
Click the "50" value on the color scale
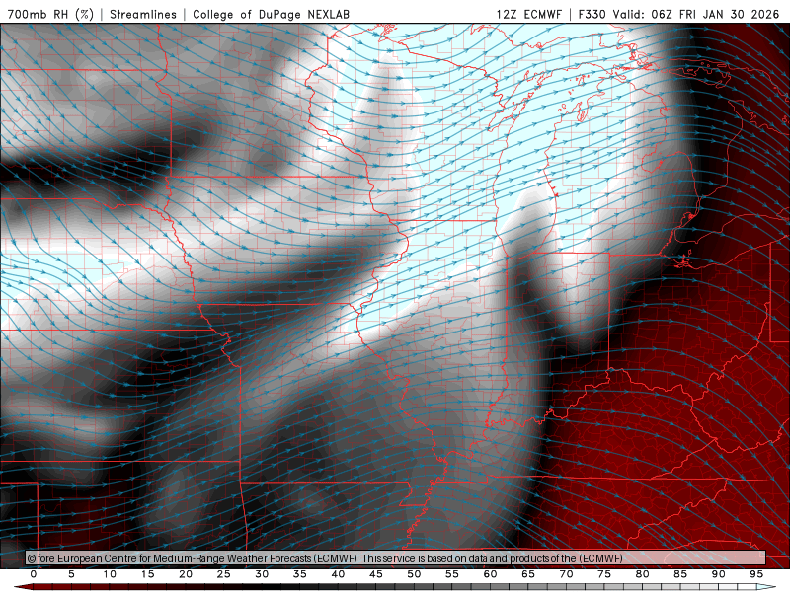tap(414, 574)
